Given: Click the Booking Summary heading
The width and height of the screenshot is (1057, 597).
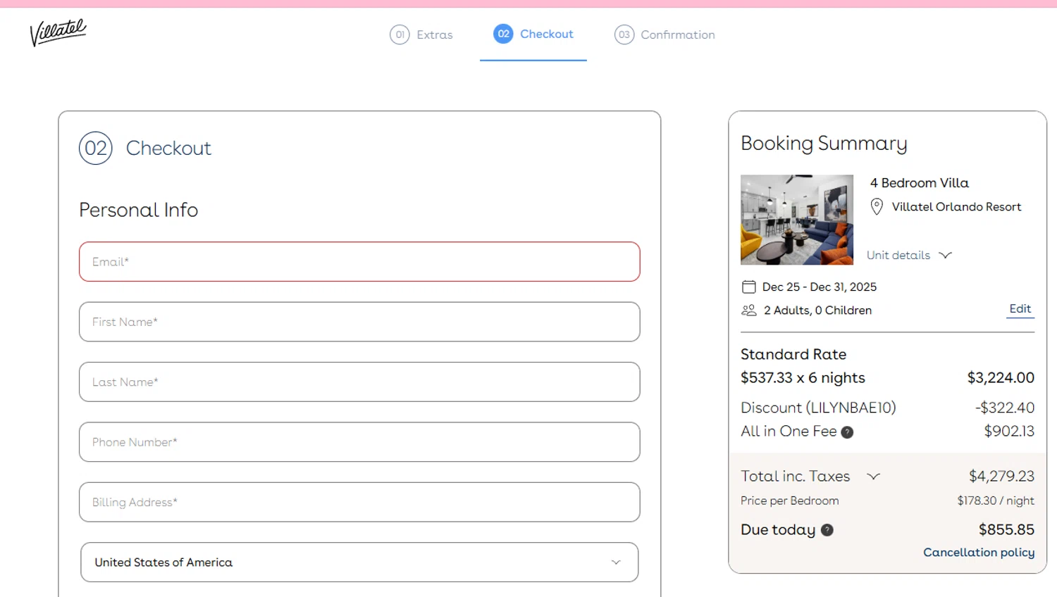Looking at the screenshot, I should (824, 144).
